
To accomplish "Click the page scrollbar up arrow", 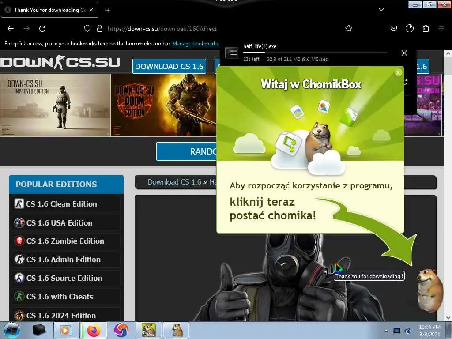I will 448,53.
